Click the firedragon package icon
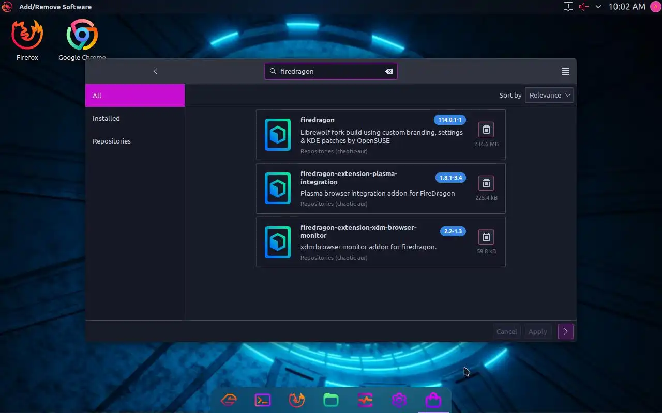Image resolution: width=662 pixels, height=413 pixels. click(278, 135)
